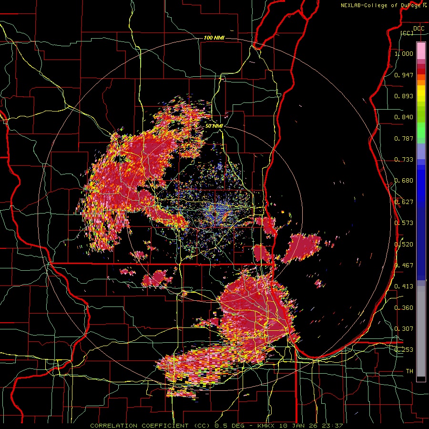Click the TH threshold label
Screen dimensions: 429x429
(409, 371)
